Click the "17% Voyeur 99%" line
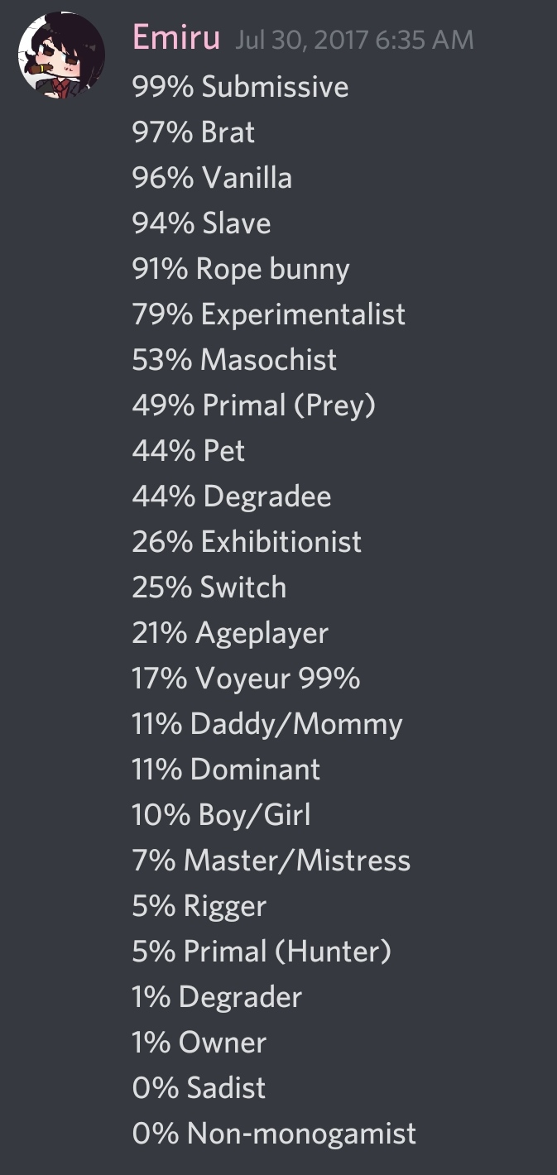 point(246,679)
